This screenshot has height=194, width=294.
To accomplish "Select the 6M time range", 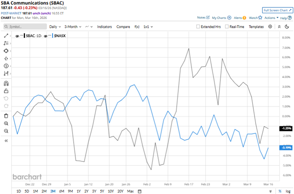I will (61, 191).
